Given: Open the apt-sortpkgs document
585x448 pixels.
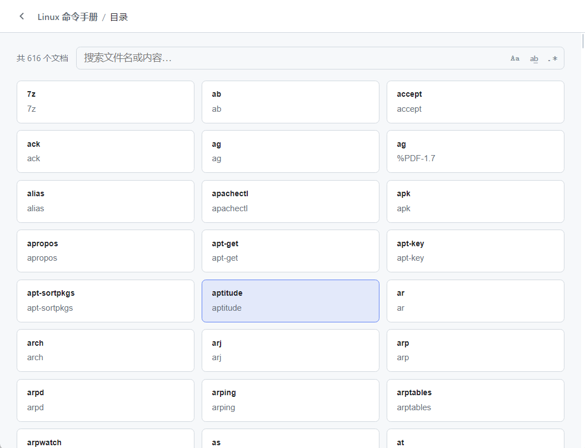Looking at the screenshot, I should click(x=106, y=301).
